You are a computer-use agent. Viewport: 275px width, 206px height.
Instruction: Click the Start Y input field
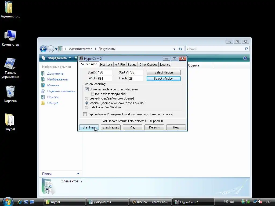[x=136, y=72]
